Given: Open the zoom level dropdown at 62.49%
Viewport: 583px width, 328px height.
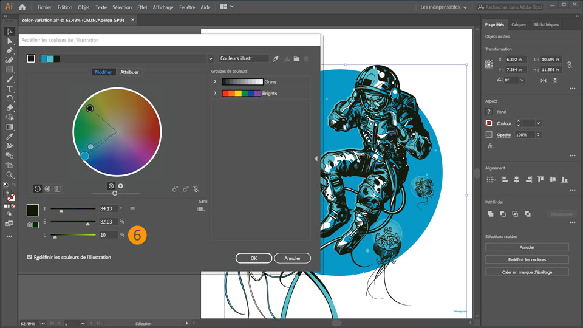Looking at the screenshot, I should [x=43, y=324].
